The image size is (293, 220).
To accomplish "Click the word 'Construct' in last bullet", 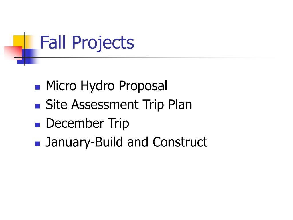I will click(180, 142).
